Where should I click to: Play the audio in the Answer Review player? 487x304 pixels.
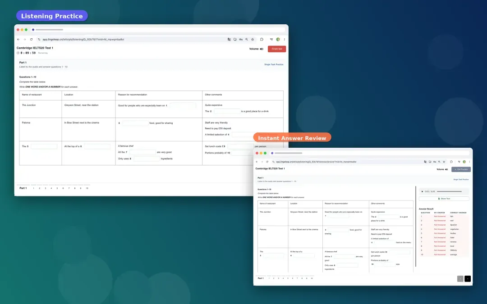[422, 191]
